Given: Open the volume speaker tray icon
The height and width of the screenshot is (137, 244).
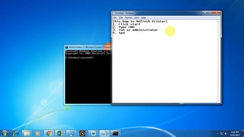Looking at the screenshot, I should (226, 134).
